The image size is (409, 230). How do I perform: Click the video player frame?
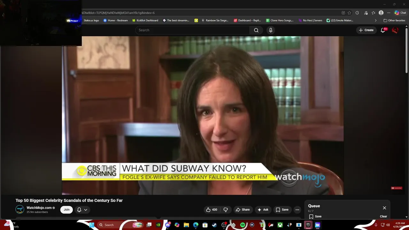(203, 115)
